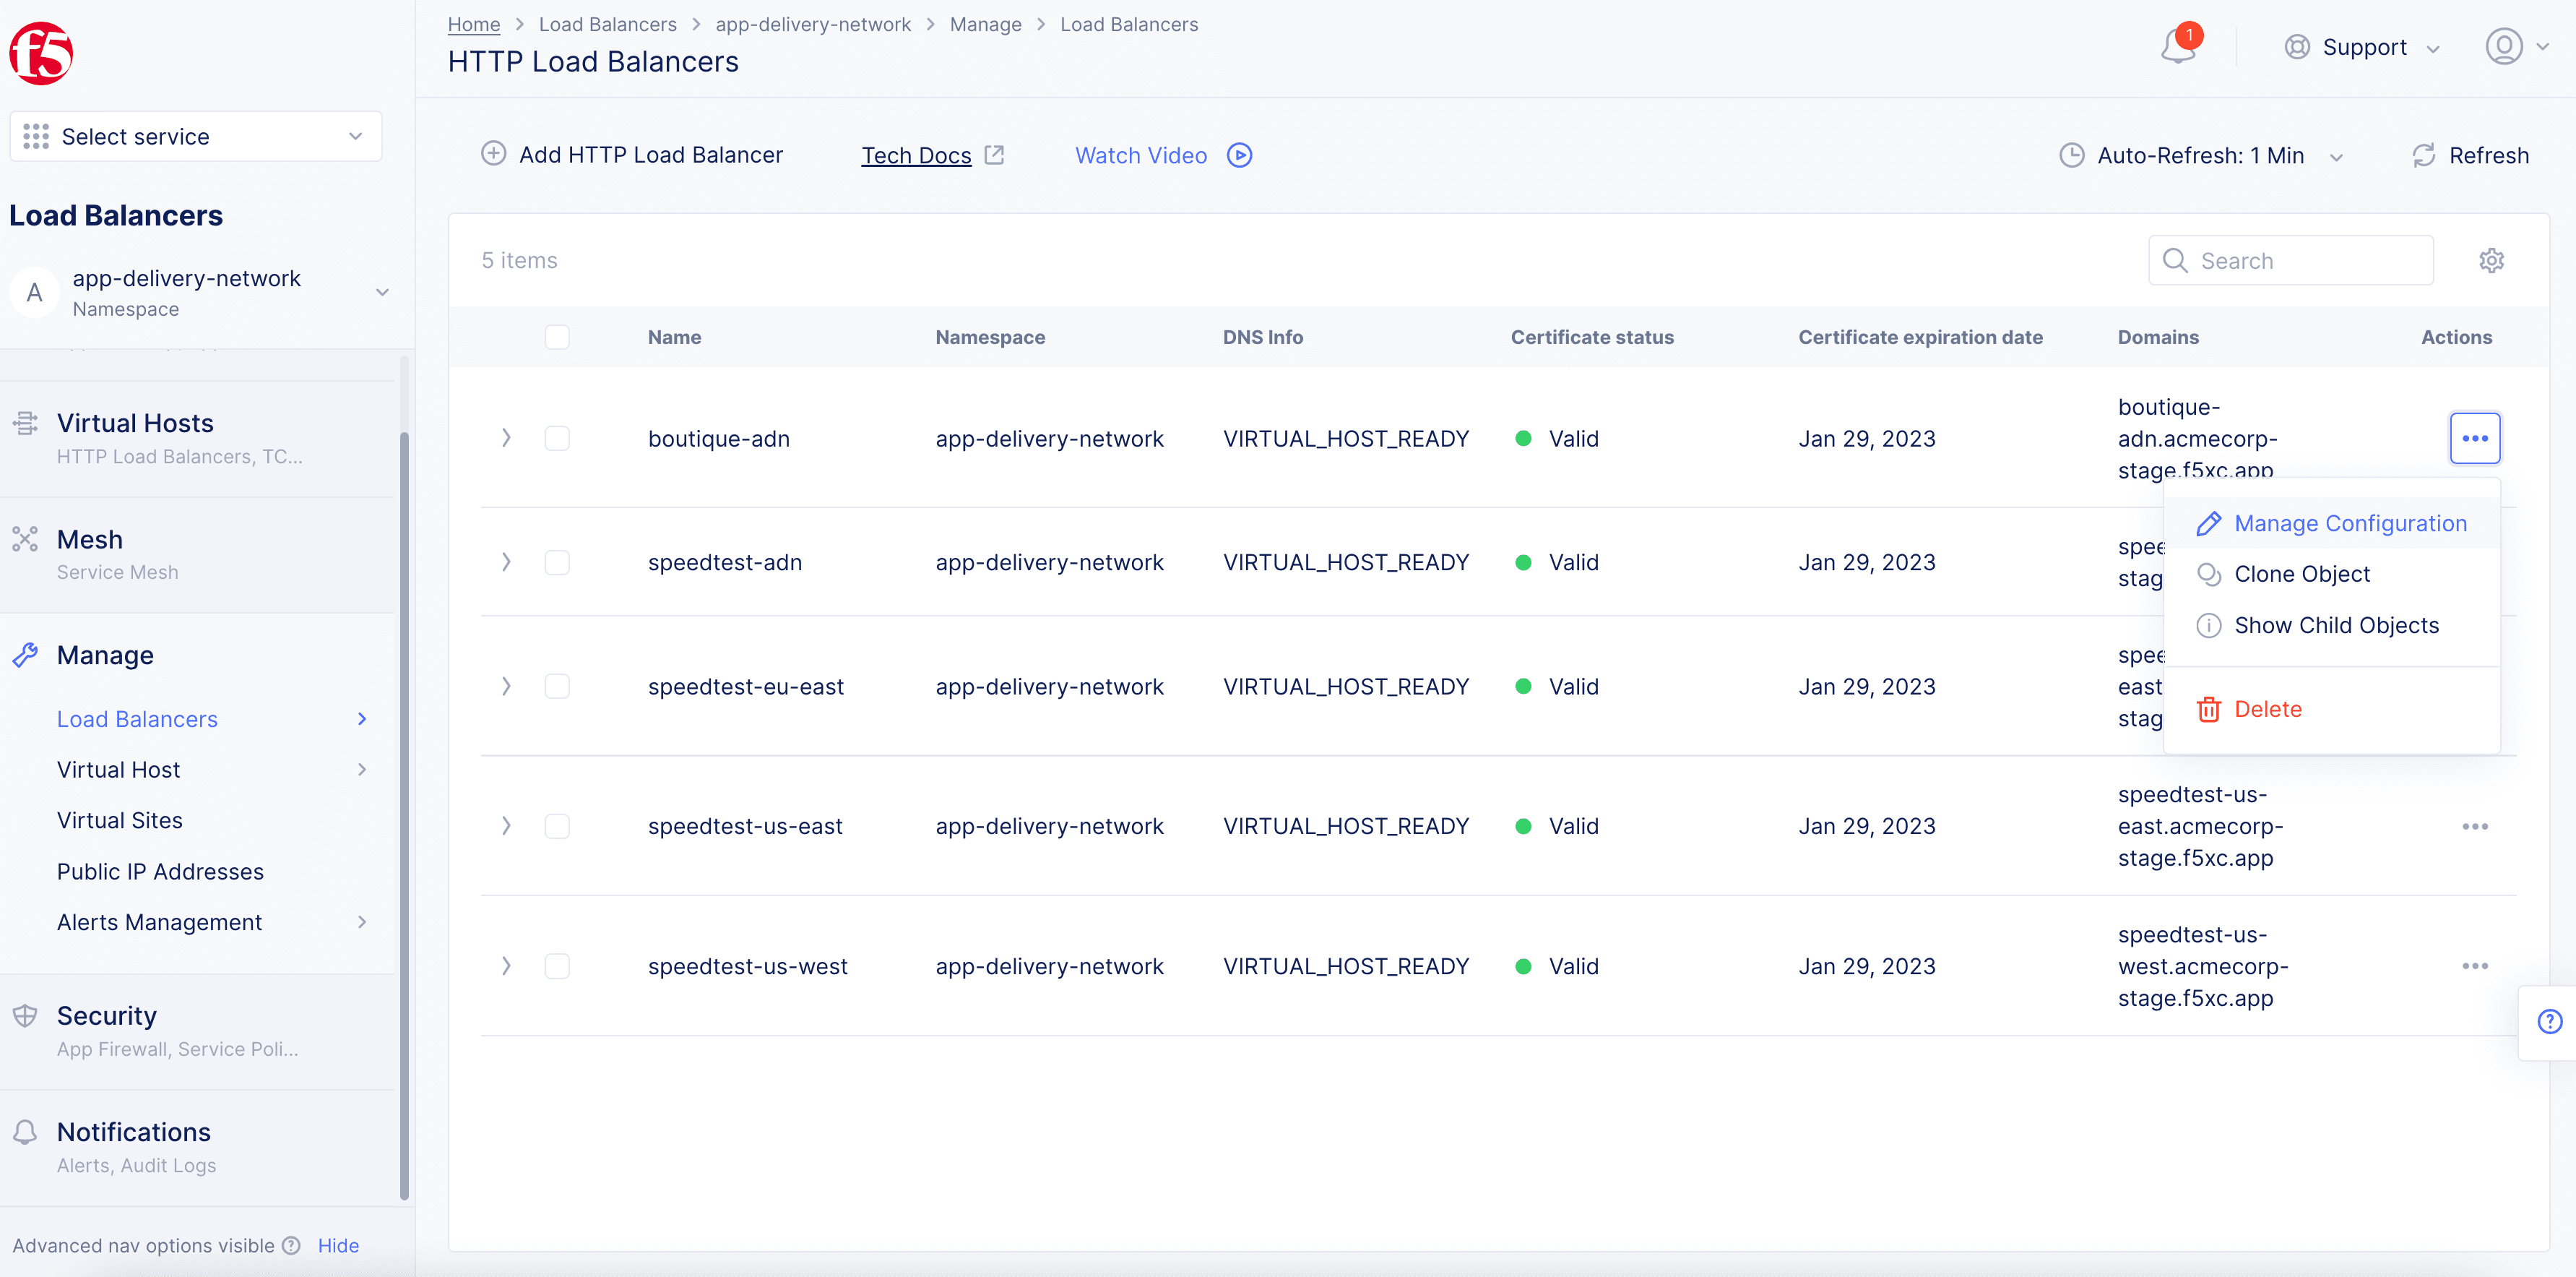The height and width of the screenshot is (1277, 2576).
Task: Choose Show Child Objects from the menu
Action: coord(2331,625)
